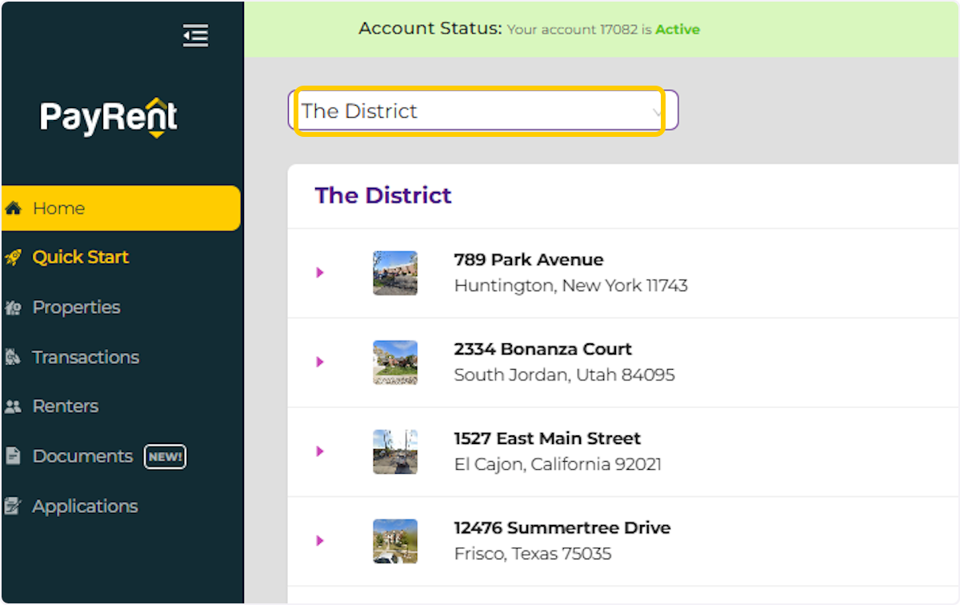Open the Renters menu item
The height and width of the screenshot is (605, 960).
pos(64,407)
